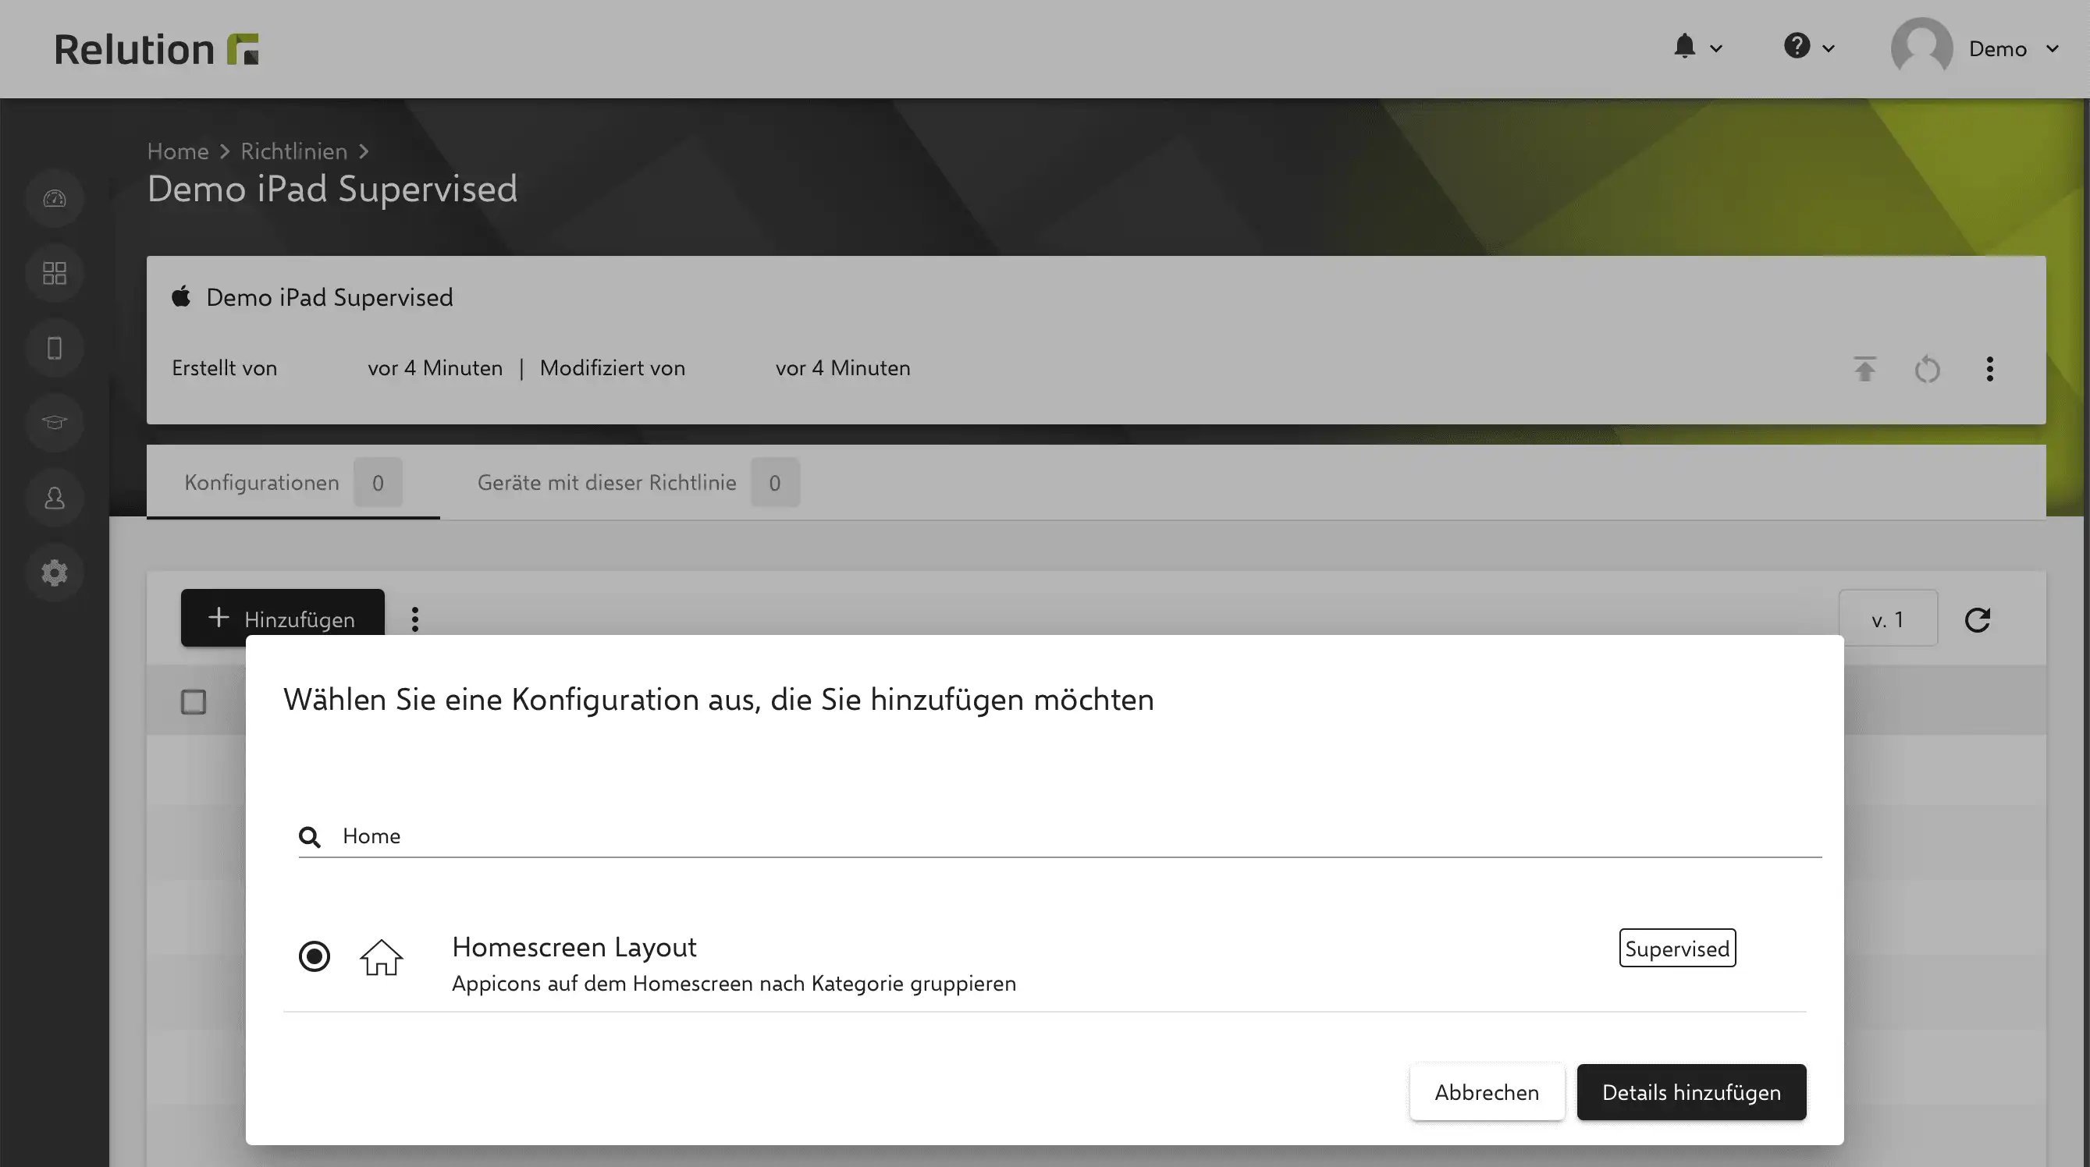Refresh the configurations list
The image size is (2090, 1167).
pos(1977,619)
